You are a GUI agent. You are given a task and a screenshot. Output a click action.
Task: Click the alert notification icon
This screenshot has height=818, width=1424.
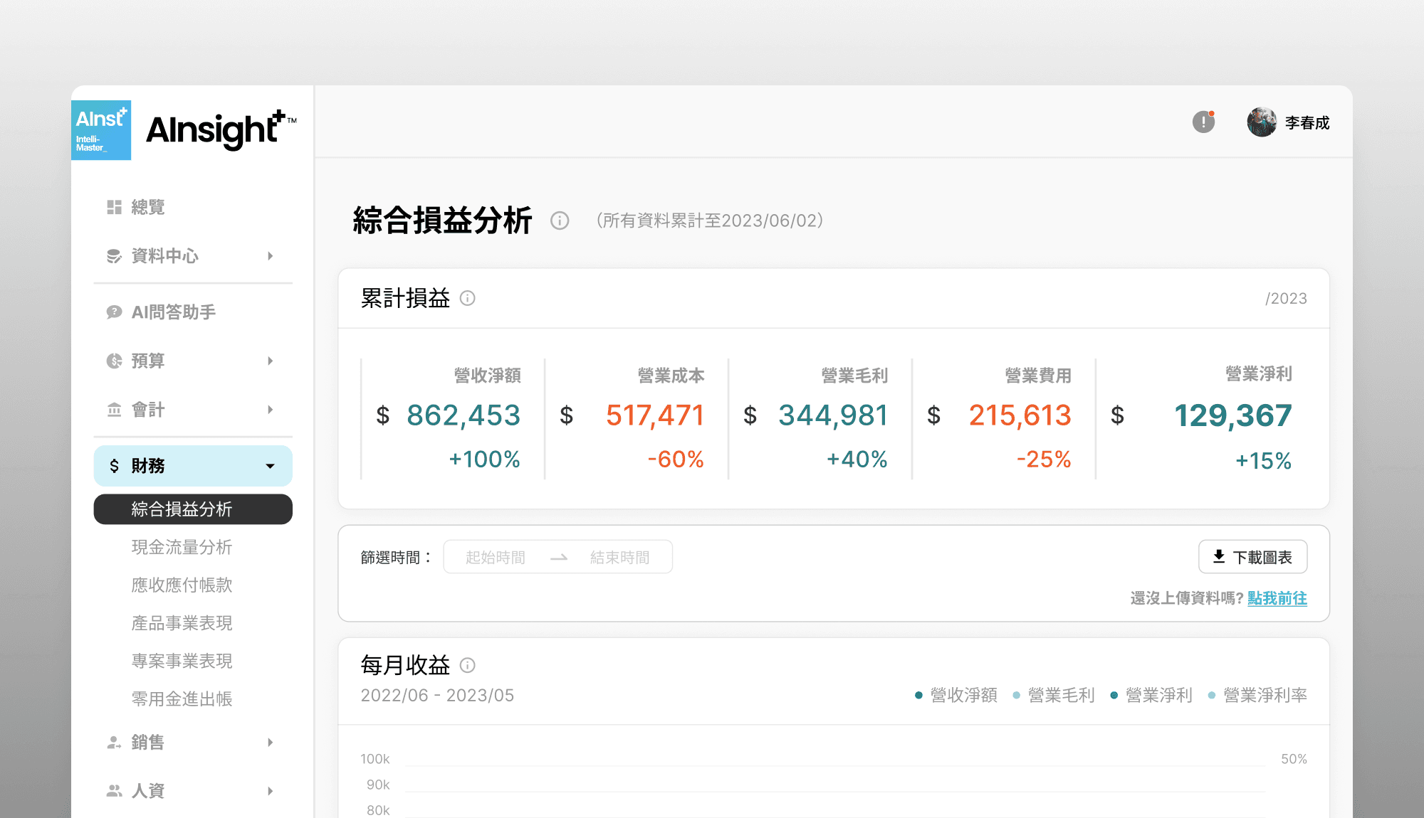click(x=1203, y=122)
